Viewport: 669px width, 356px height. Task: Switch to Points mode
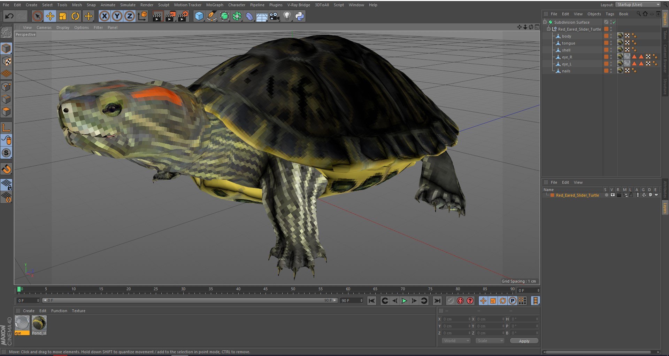pyautogui.click(x=6, y=87)
